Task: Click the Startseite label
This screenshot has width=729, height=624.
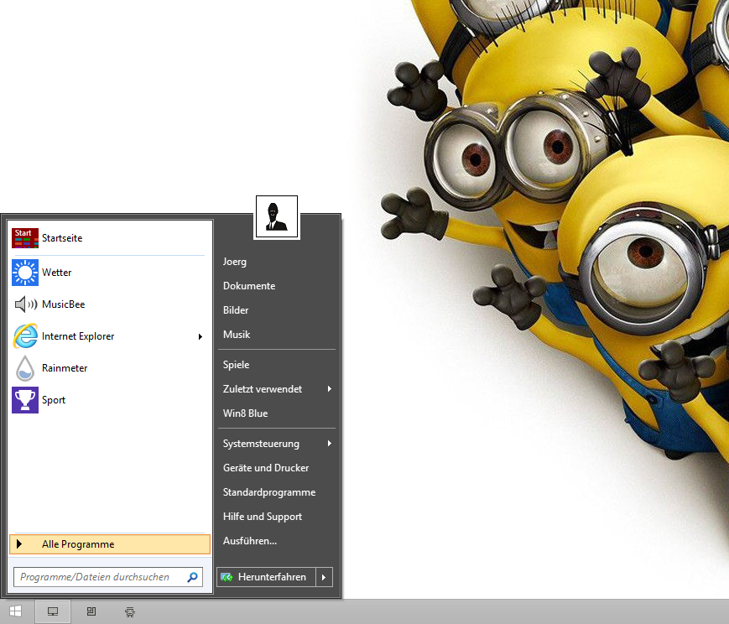Action: tap(62, 238)
